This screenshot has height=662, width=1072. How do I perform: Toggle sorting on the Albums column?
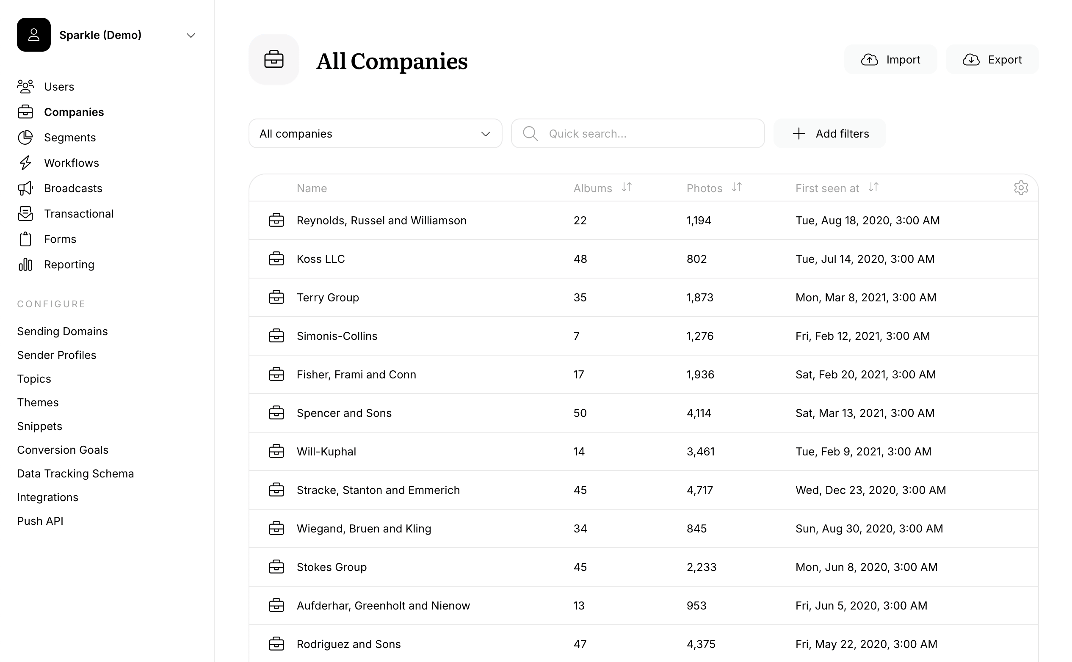(x=626, y=188)
